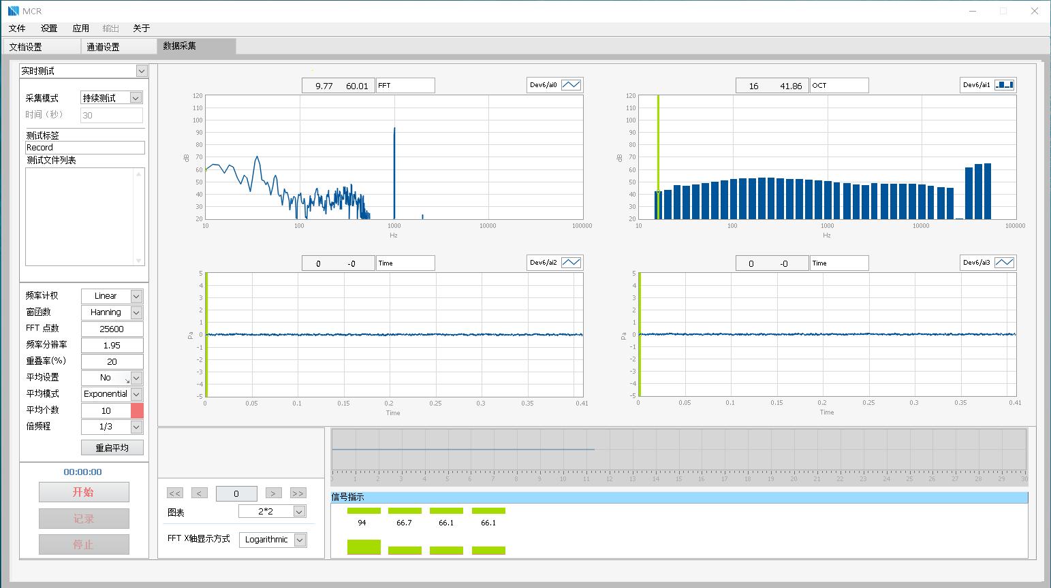1051x588 pixels.
Task: Go to next page with > button
Action: point(273,493)
